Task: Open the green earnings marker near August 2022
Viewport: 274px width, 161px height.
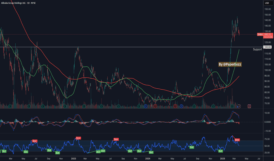Action: point(43,106)
